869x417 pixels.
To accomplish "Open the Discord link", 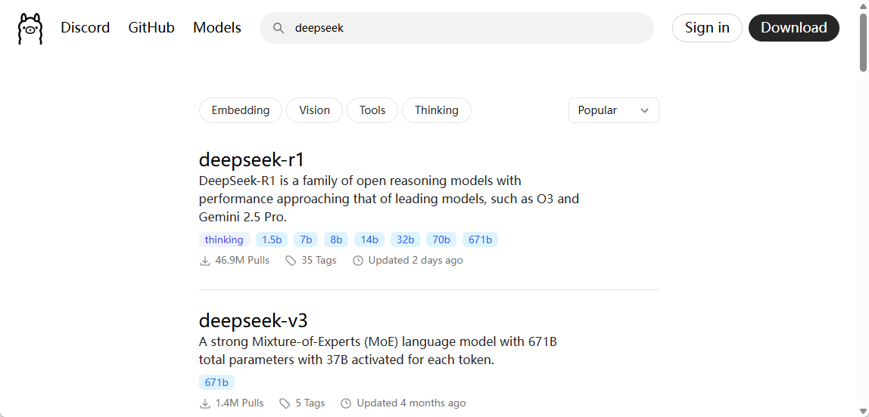I will (x=86, y=28).
